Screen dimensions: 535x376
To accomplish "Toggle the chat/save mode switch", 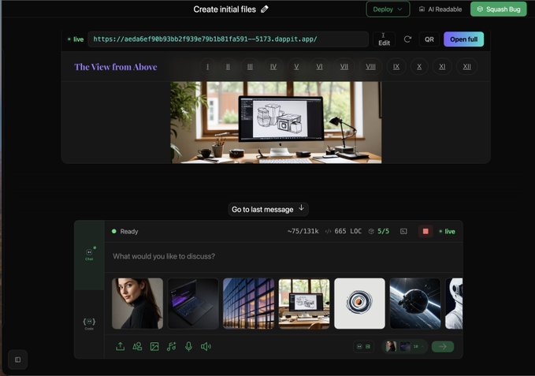I will pos(364,346).
